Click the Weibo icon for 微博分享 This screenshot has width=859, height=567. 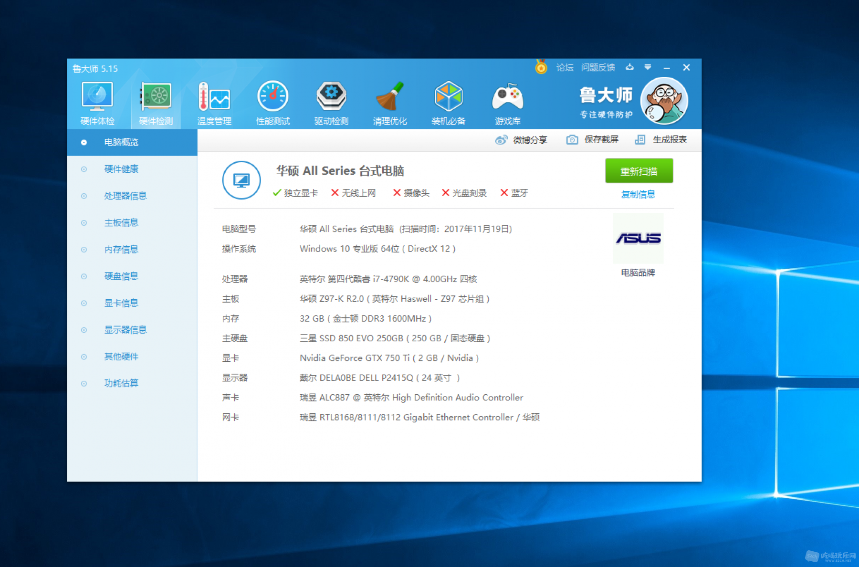click(x=501, y=140)
